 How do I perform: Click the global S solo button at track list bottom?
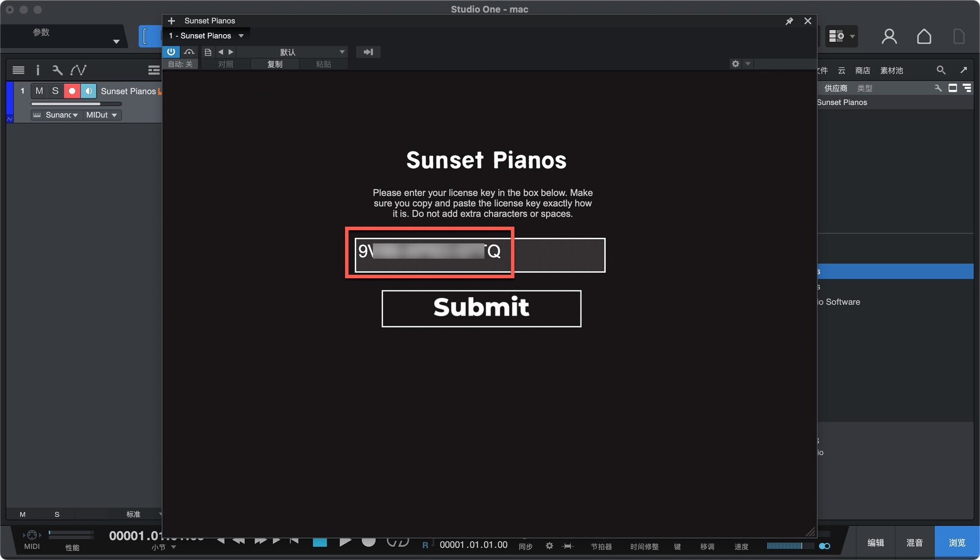pos(57,514)
